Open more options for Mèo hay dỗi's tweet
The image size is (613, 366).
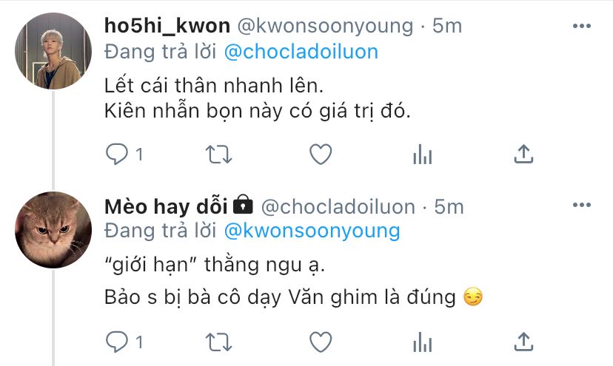point(581,205)
